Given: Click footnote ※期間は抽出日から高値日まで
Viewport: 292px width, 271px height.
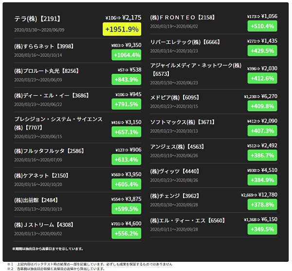Looking at the screenshot, I should click(48, 249).
